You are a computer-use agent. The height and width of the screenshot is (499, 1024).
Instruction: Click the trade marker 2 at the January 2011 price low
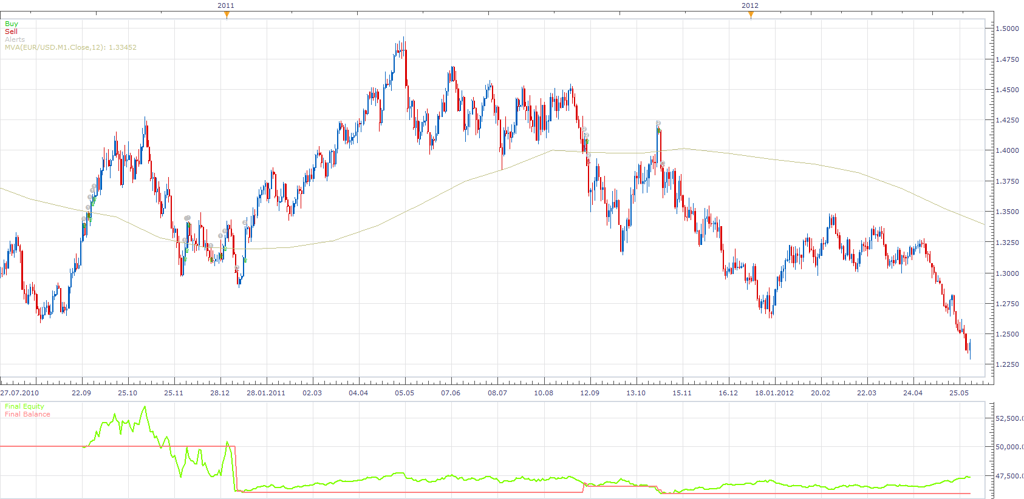click(237, 268)
